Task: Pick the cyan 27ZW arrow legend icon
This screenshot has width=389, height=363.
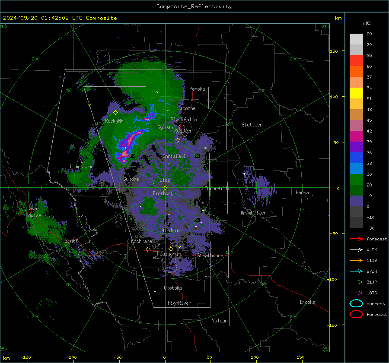Action: coord(356,271)
